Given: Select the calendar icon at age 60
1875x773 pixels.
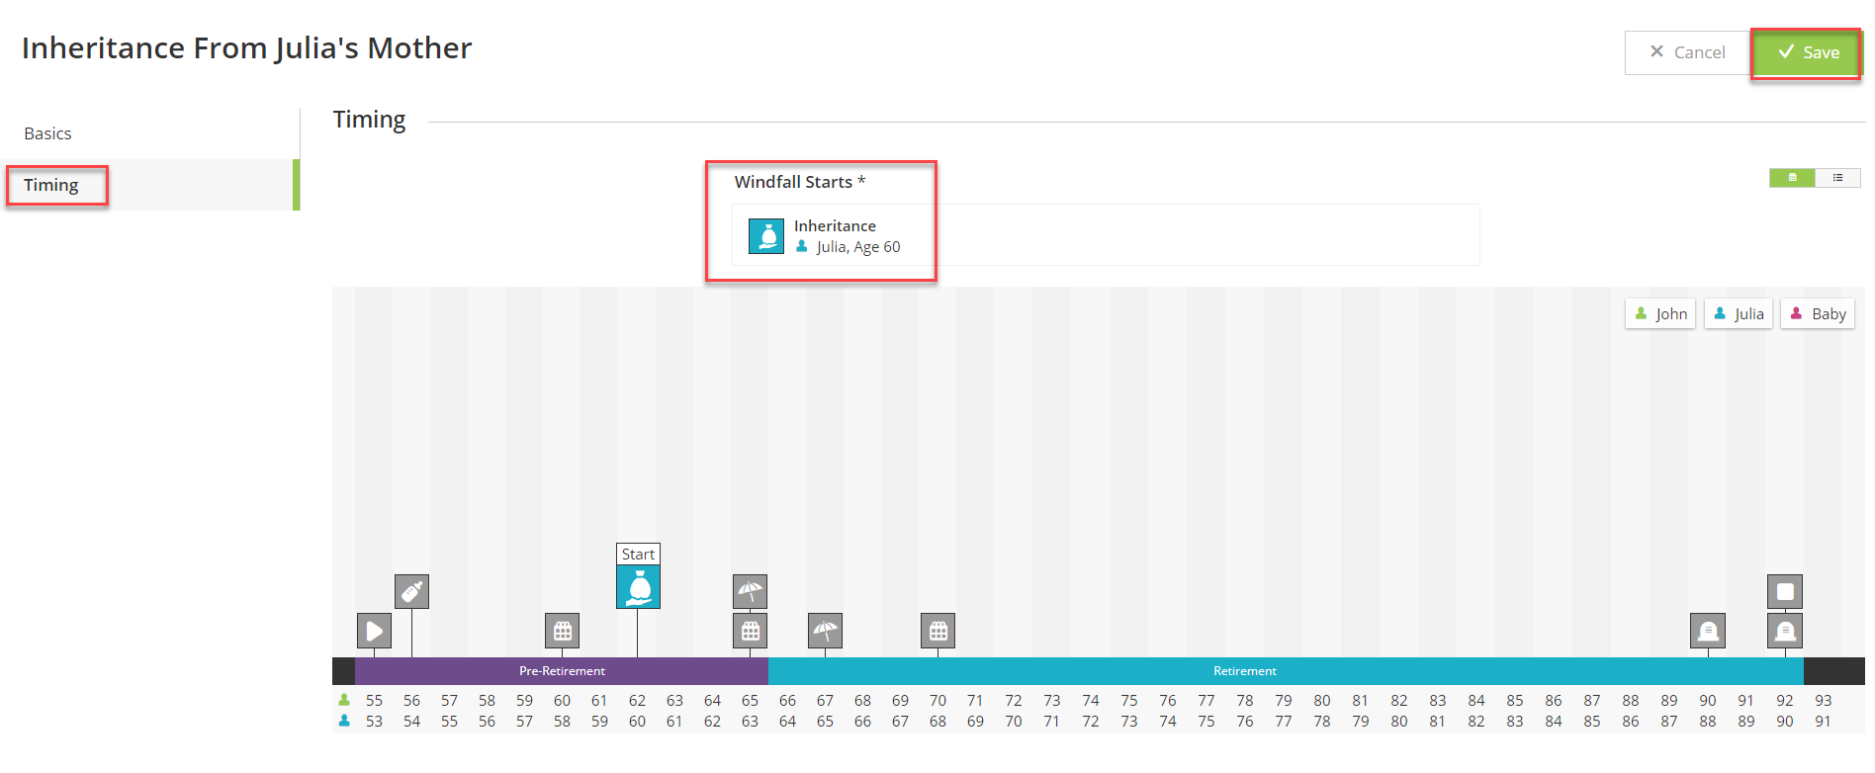Looking at the screenshot, I should 562,631.
